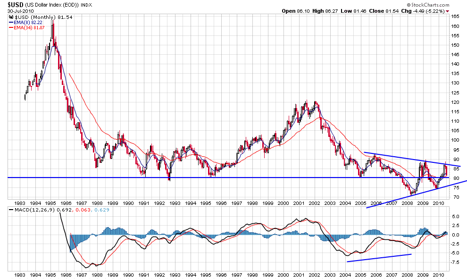
Task: Click the 135 price axis label
Action: pyautogui.click(x=455, y=74)
